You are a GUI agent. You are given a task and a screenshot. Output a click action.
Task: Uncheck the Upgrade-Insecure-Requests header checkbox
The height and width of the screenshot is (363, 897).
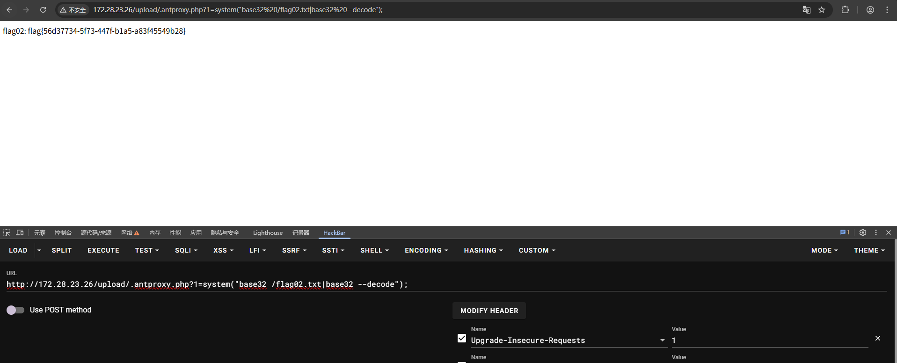(462, 338)
